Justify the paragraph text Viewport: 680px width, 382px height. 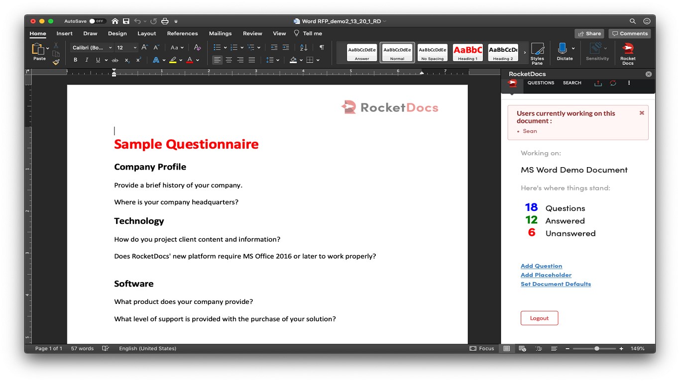[251, 60]
